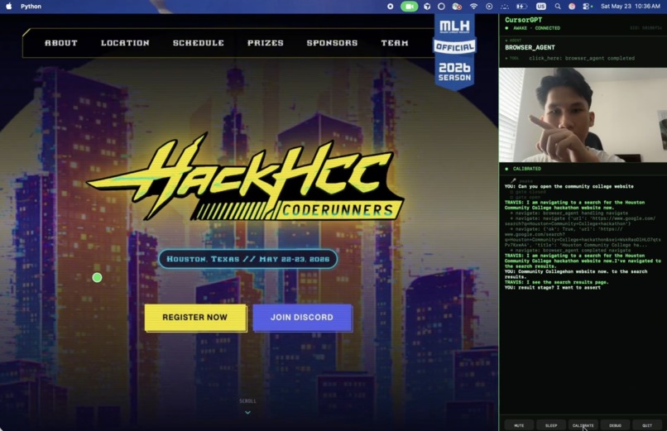667x431 pixels.
Task: Click the Join Discord button
Action: (302, 318)
